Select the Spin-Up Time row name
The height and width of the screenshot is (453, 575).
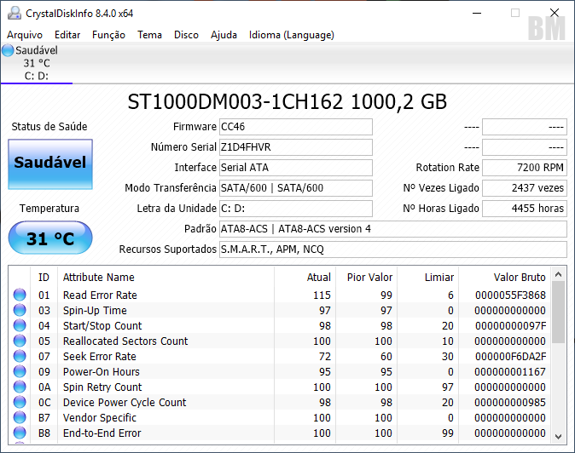tap(95, 311)
